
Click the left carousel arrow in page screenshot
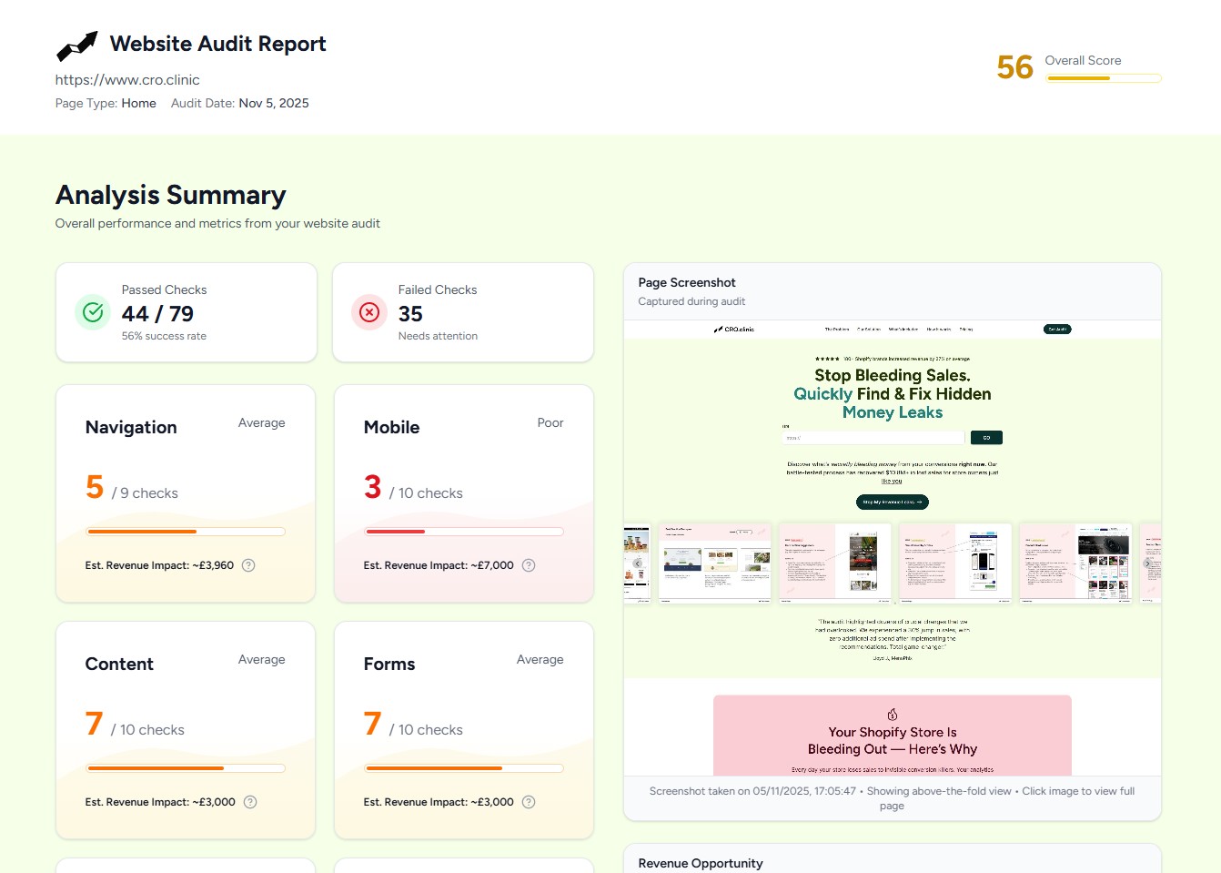[x=638, y=563]
